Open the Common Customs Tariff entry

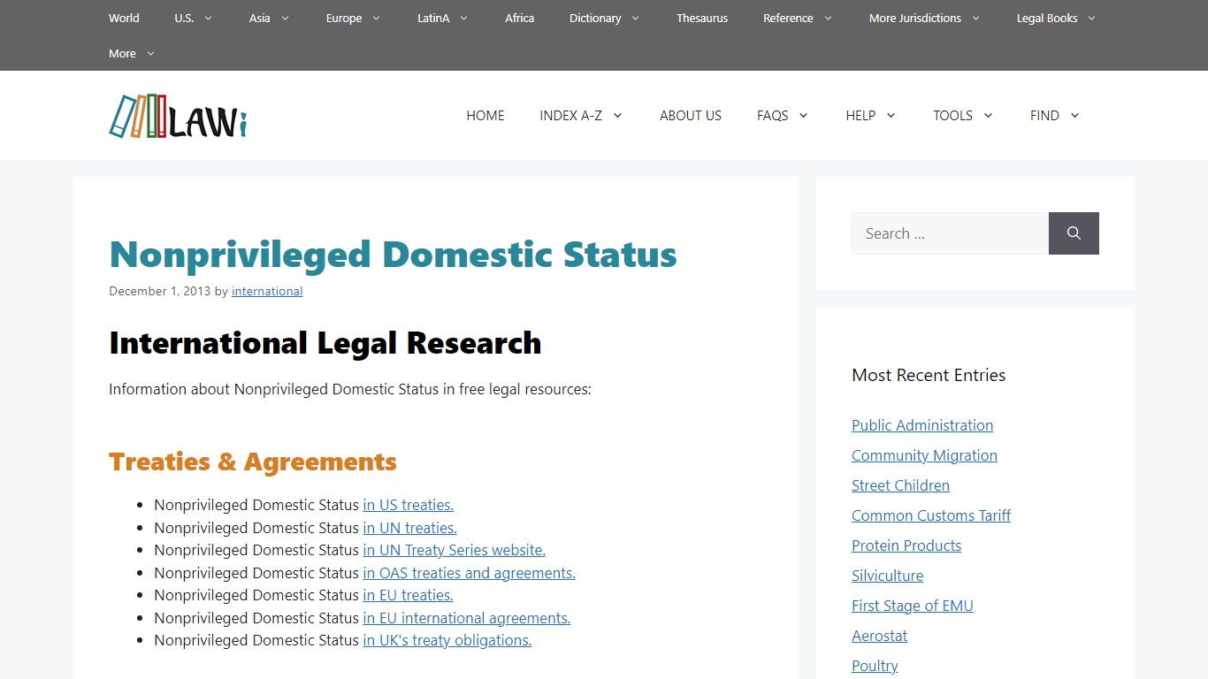tap(931, 515)
